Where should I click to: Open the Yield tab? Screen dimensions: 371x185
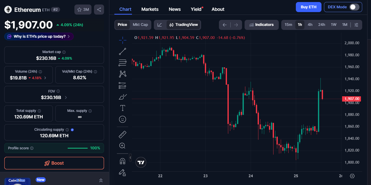196,9
